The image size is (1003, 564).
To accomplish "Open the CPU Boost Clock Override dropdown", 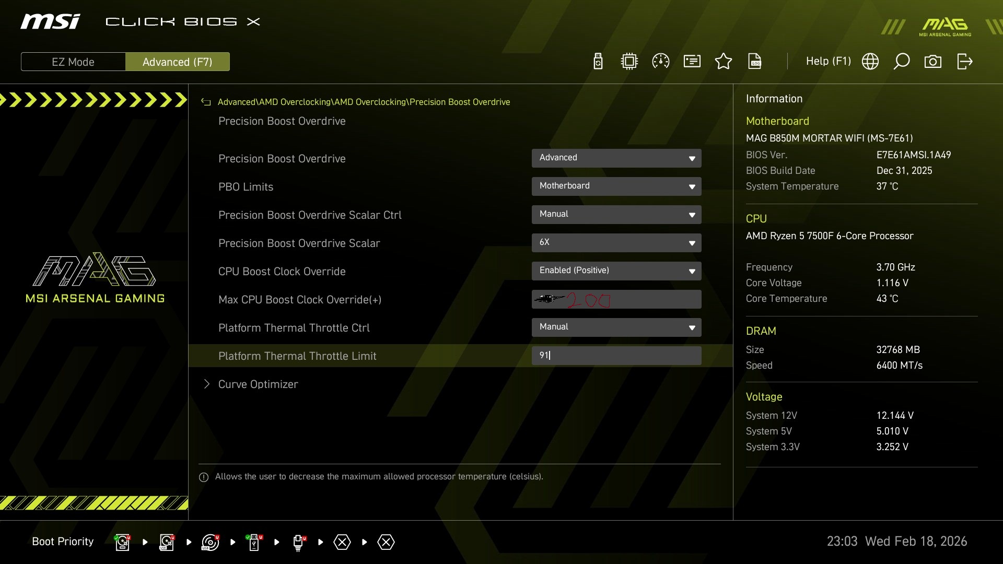I will click(616, 271).
